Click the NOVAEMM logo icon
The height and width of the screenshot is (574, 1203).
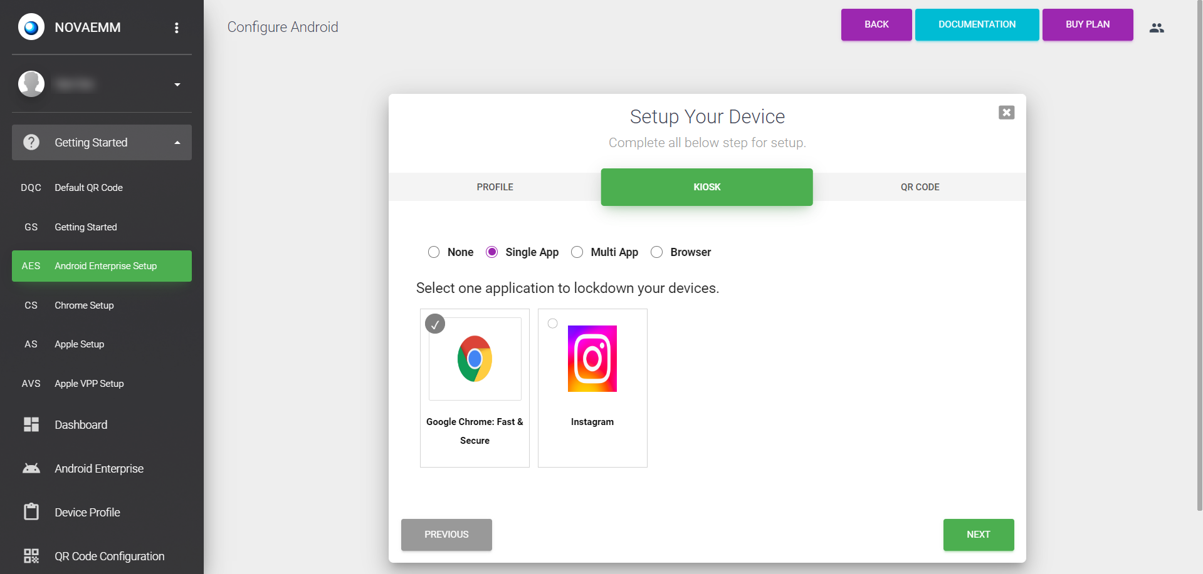31,28
